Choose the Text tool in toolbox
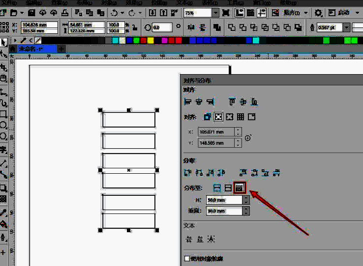The image size is (363, 266). [x=3, y=149]
